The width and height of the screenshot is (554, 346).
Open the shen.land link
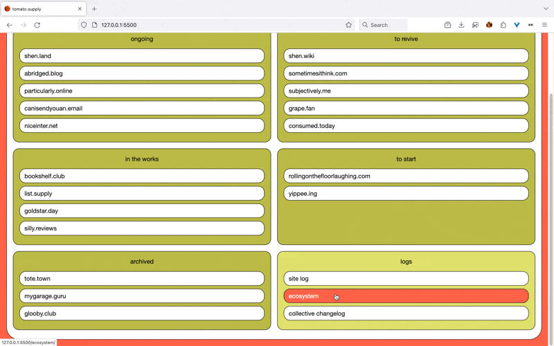(x=142, y=56)
